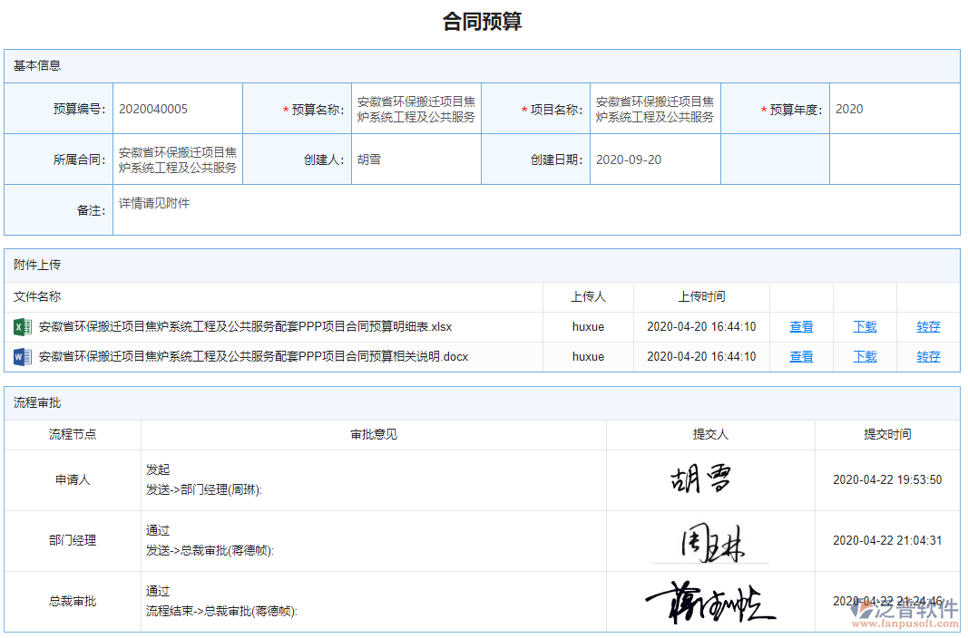This screenshot has height=638, width=968.
Task: Click 转存 for the Word explanation attachment
Action: (928, 356)
